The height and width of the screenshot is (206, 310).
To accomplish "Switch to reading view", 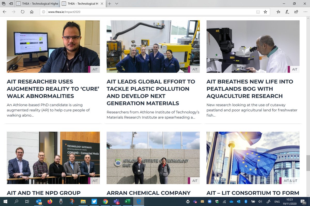I will [258, 12].
